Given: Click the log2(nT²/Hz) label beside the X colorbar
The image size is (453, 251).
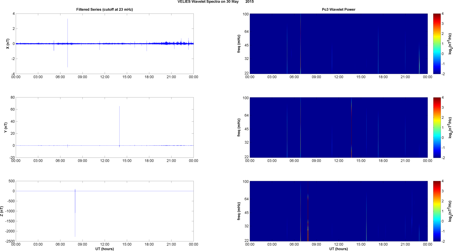Looking at the screenshot, I should [x=450, y=44].
